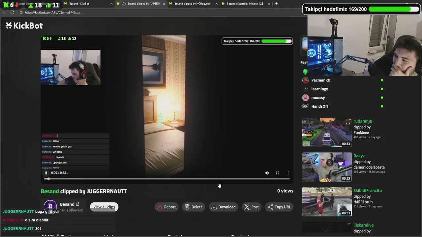422x237 pixels.
Task: Click the X logo icon on Post
Action: pyautogui.click(x=247, y=207)
